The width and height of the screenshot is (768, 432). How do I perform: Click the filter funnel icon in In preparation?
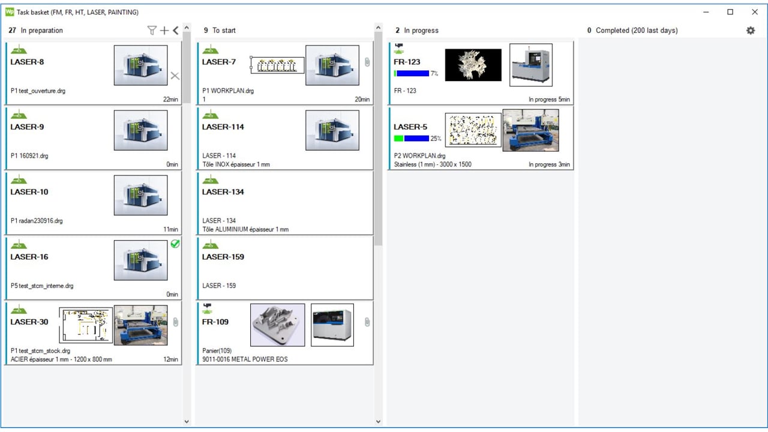152,31
